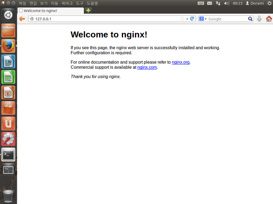Open the 보기 menu
The image size is (273, 204).
[44, 3]
